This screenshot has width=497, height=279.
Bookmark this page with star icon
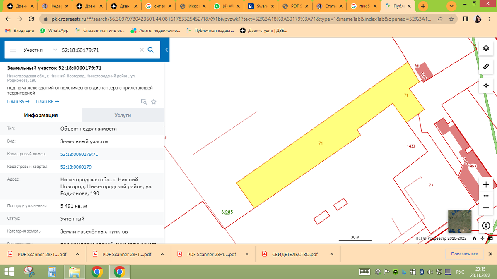(x=451, y=19)
